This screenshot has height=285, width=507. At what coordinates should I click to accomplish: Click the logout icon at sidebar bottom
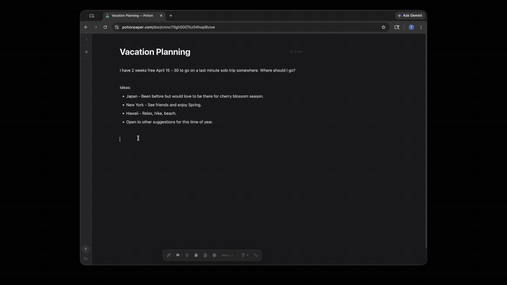[86, 259]
